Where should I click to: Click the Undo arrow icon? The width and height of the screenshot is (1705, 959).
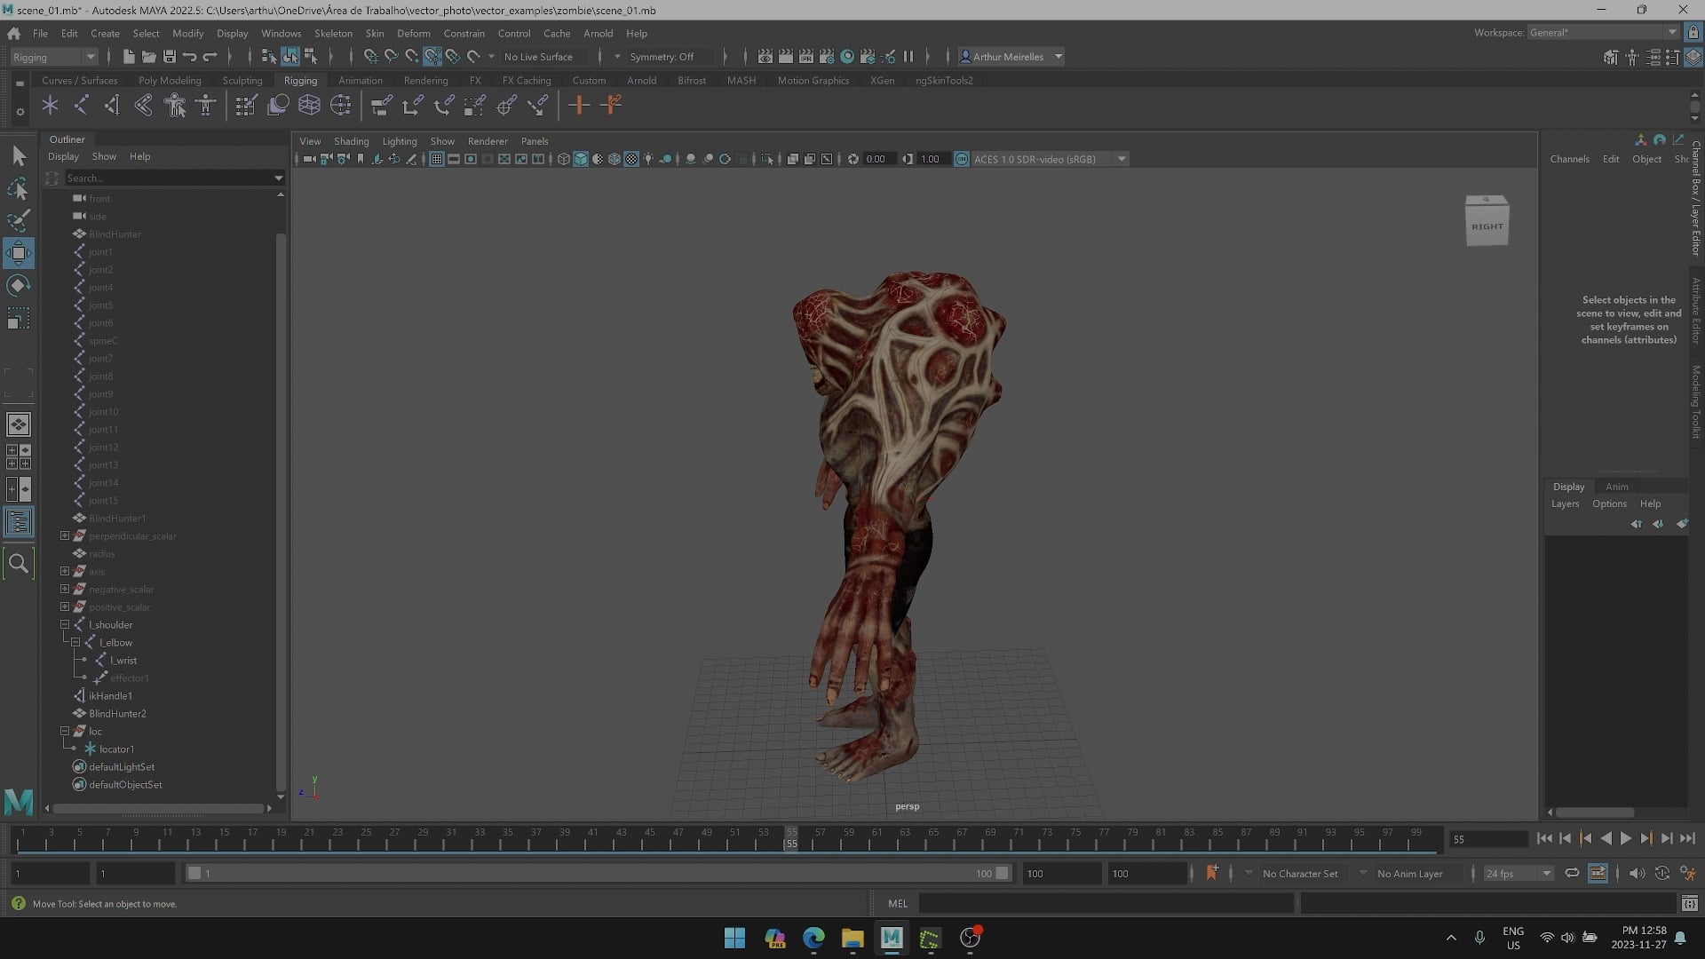click(x=189, y=57)
